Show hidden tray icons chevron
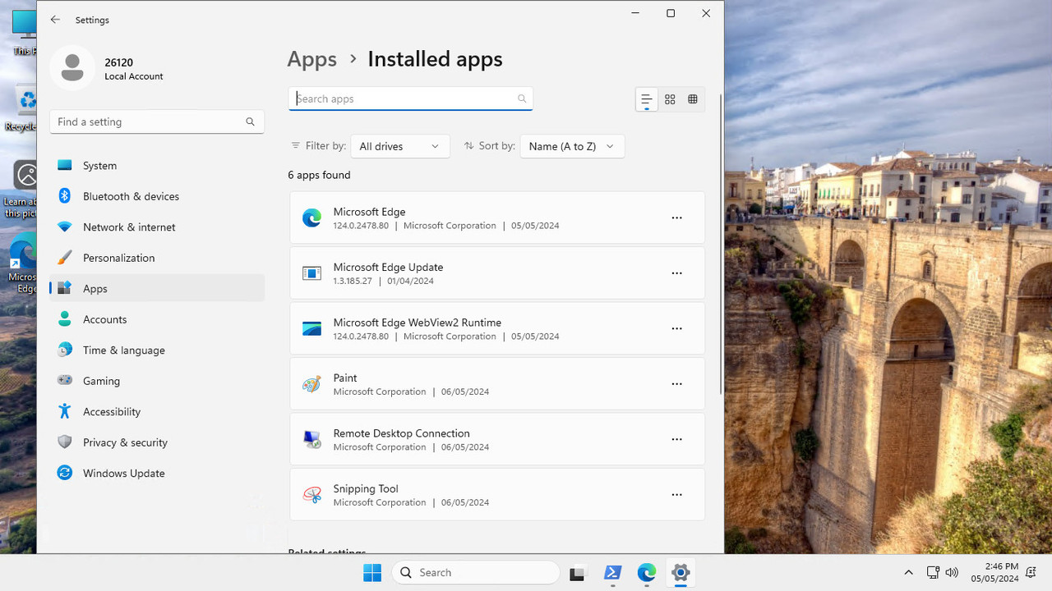The height and width of the screenshot is (591, 1052). point(908,573)
